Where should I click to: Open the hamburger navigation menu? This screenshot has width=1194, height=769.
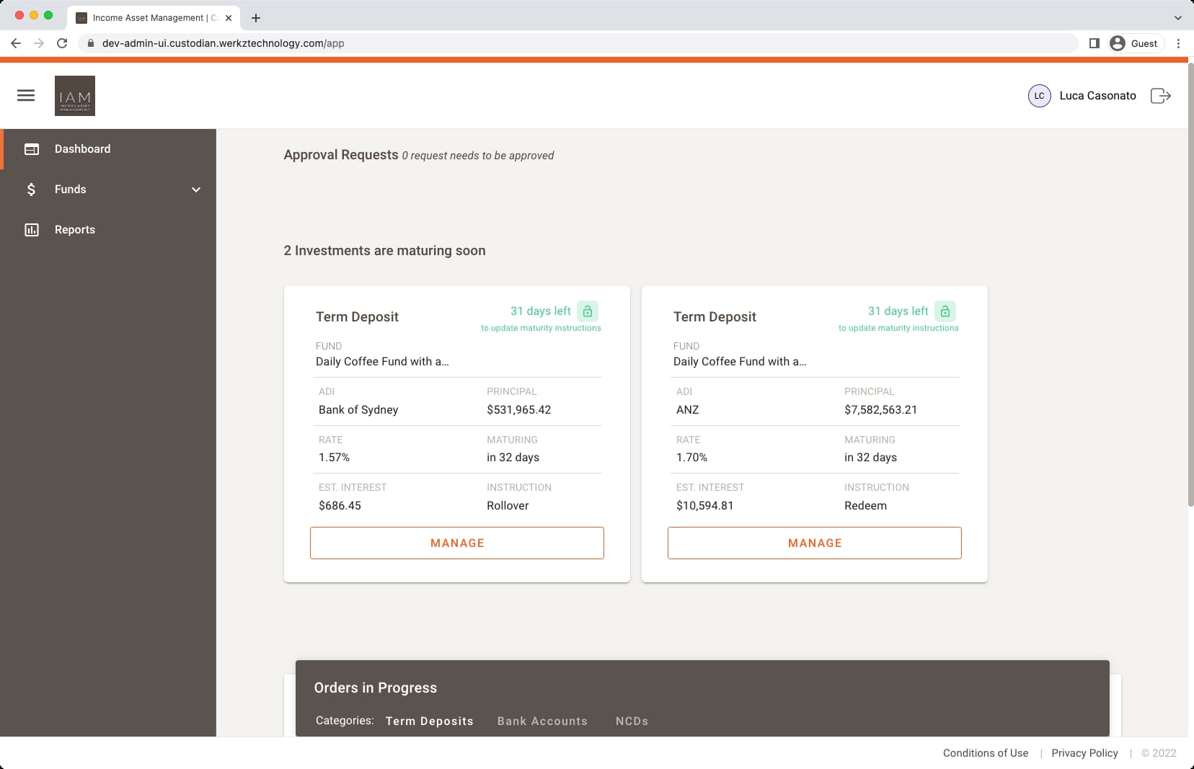click(26, 95)
